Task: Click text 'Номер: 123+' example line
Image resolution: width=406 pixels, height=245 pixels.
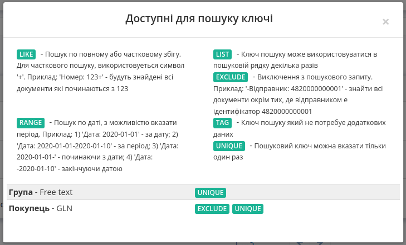Action: pos(95,77)
